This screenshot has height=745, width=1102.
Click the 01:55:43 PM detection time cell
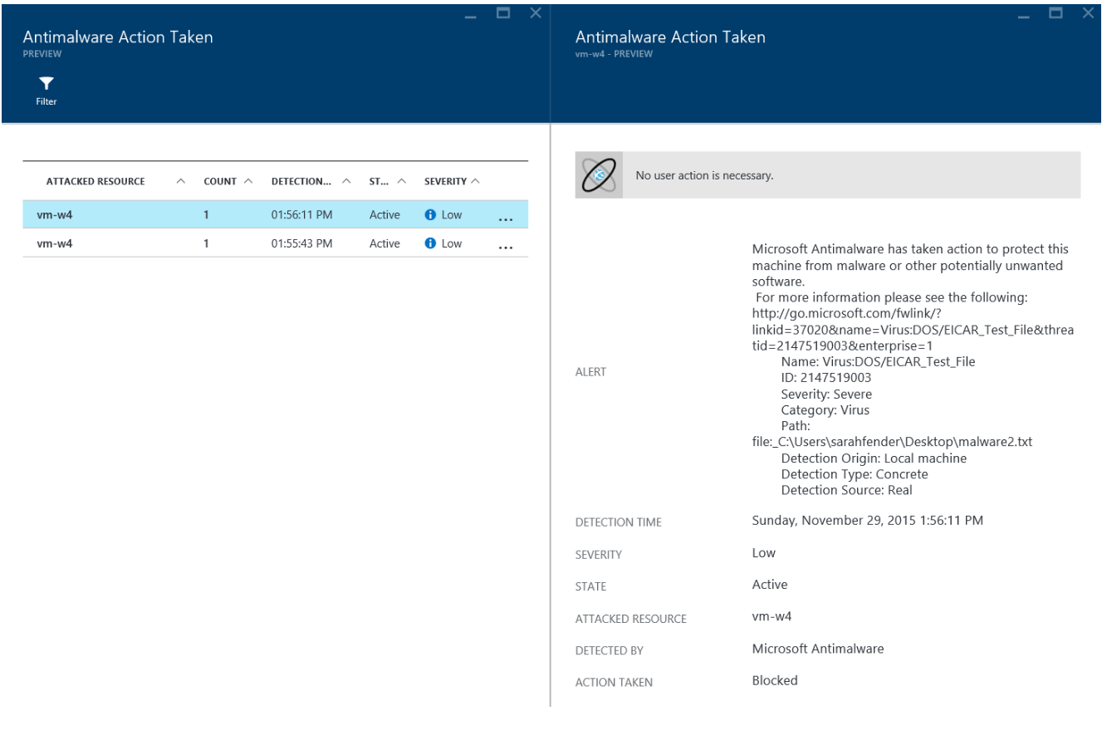[301, 243]
